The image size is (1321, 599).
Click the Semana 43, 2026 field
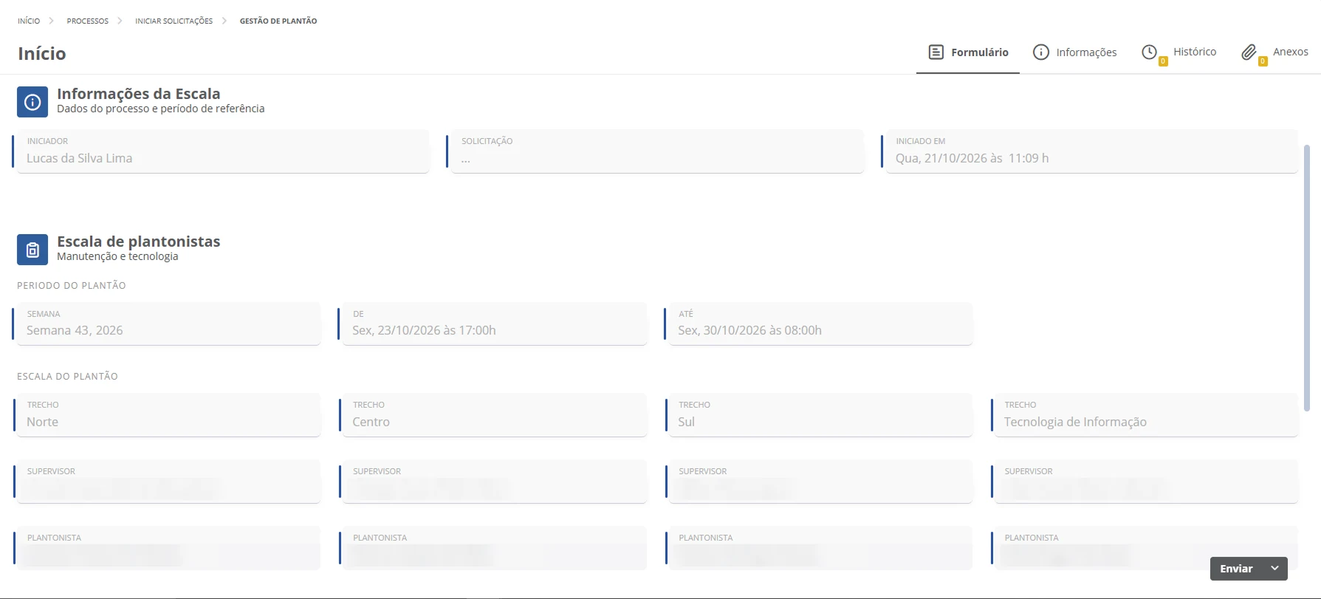[168, 324]
